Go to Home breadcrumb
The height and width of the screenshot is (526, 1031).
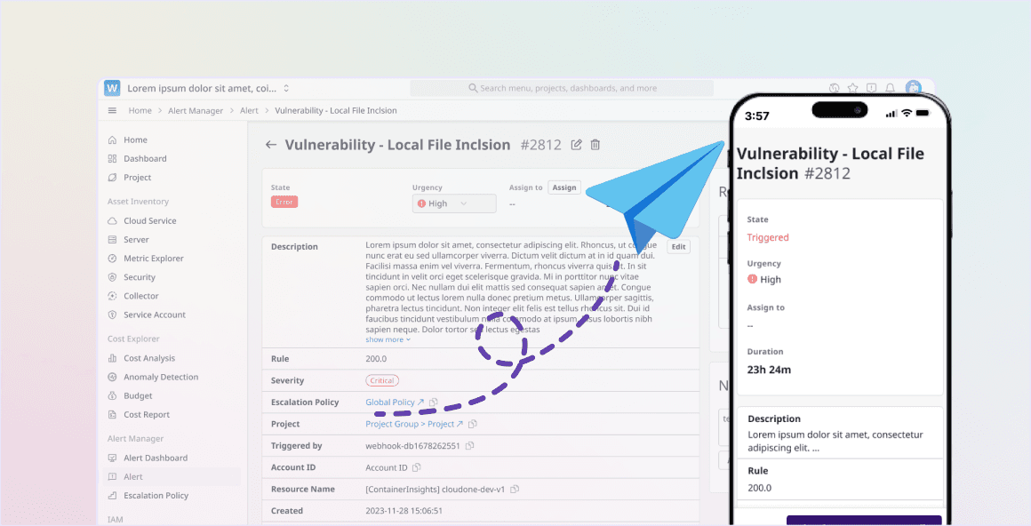click(140, 110)
